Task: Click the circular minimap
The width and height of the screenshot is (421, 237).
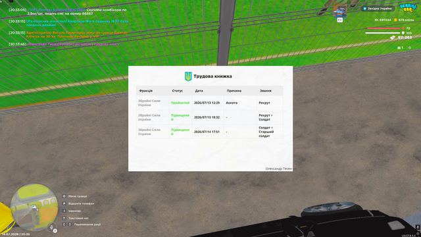Action: [34, 207]
